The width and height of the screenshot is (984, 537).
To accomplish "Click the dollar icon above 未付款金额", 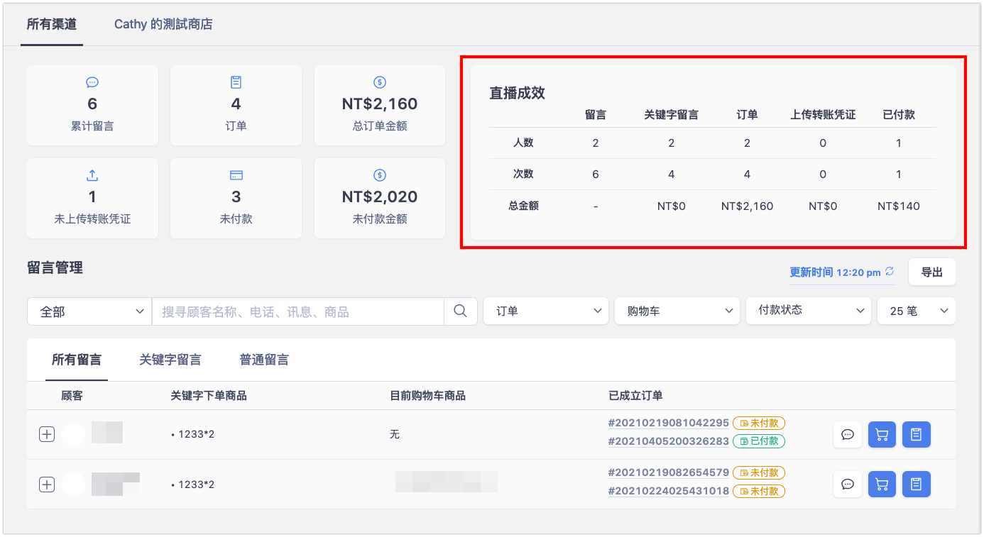I will [x=380, y=175].
